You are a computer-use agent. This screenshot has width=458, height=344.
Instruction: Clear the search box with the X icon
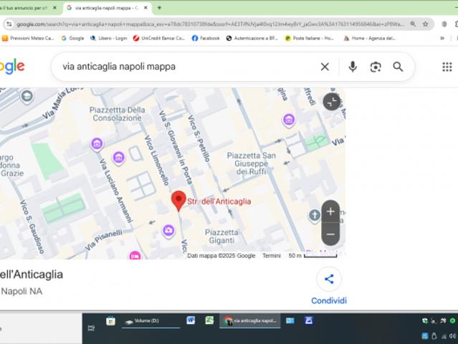(x=325, y=67)
